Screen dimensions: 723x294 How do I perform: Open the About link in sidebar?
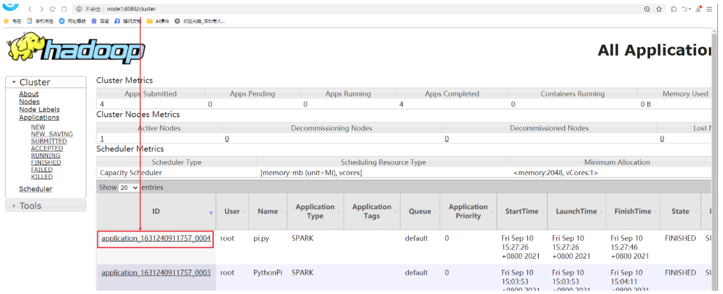click(x=29, y=94)
